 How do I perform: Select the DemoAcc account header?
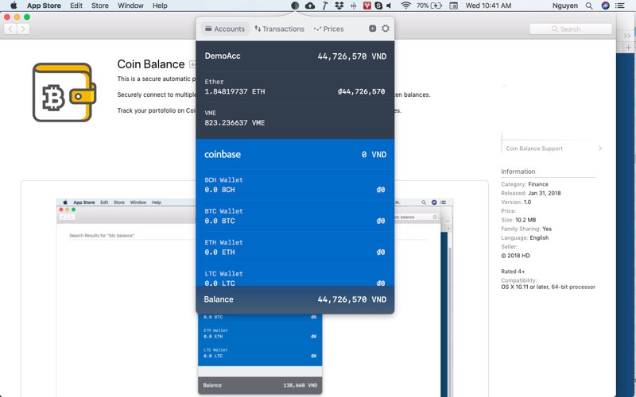click(x=295, y=56)
